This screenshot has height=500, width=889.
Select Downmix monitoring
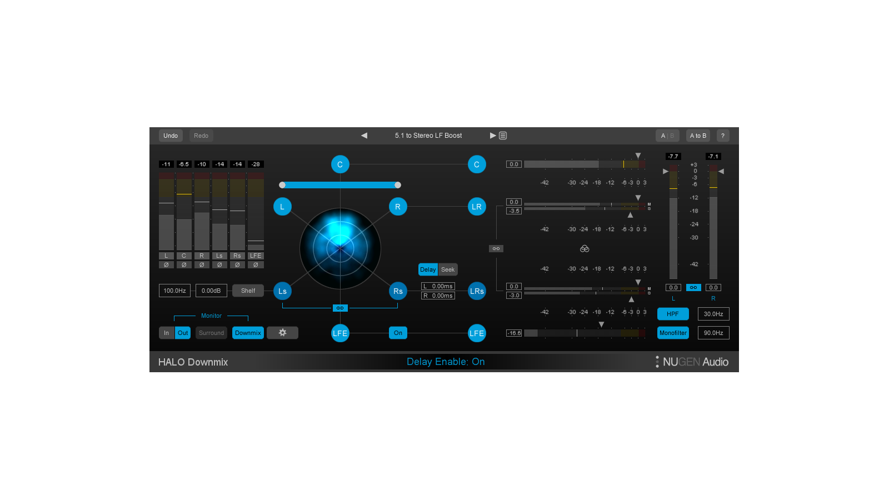[x=248, y=333]
